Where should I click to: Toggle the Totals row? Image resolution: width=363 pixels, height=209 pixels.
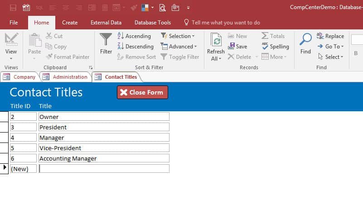[x=273, y=36]
